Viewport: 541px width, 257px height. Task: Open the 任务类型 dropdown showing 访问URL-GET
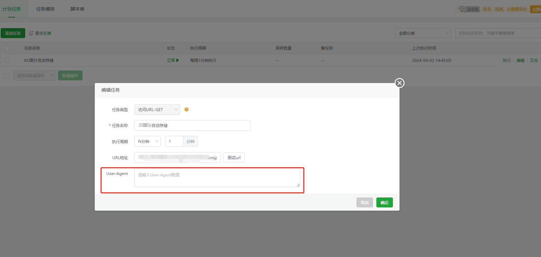tap(157, 109)
